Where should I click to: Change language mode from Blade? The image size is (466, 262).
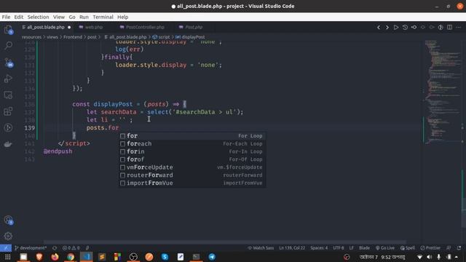point(364,247)
